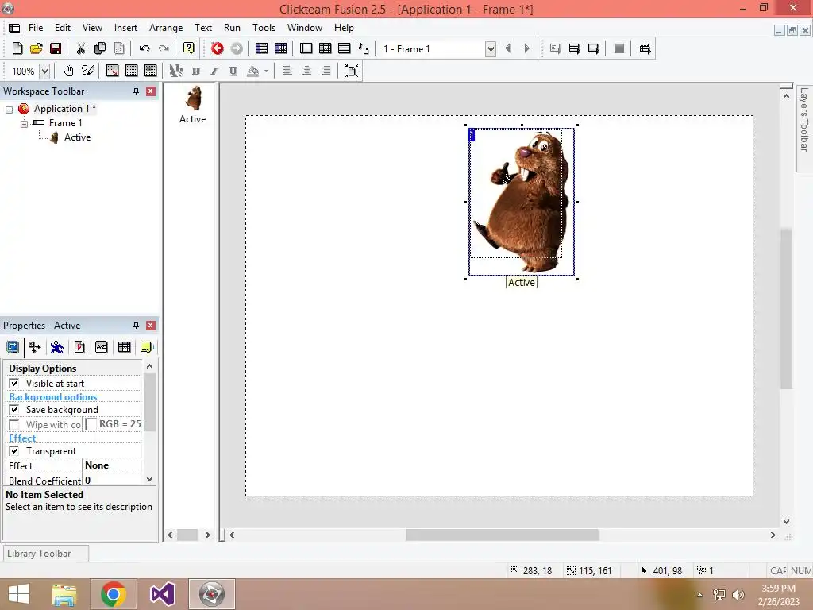813x610 pixels.
Task: Undo the last action
Action: (144, 48)
